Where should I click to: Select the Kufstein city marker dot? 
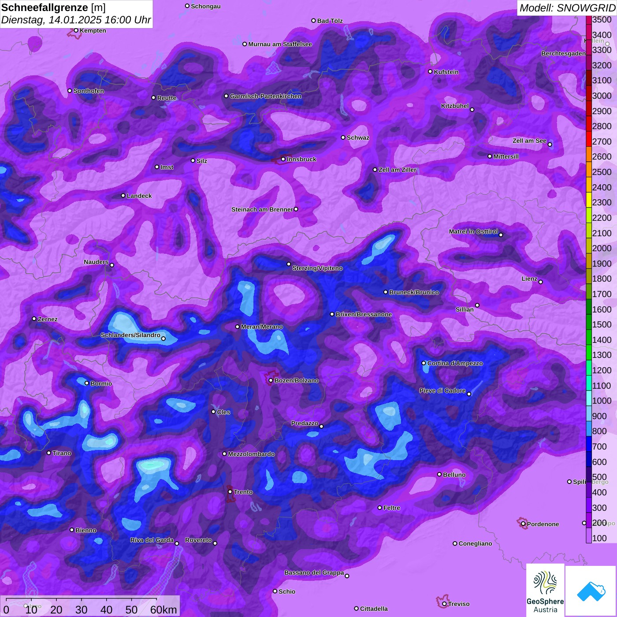click(431, 71)
